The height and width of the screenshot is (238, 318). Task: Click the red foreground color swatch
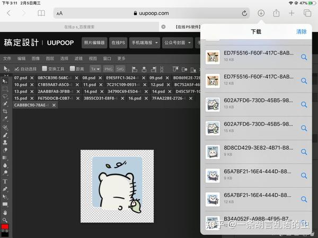(5, 226)
